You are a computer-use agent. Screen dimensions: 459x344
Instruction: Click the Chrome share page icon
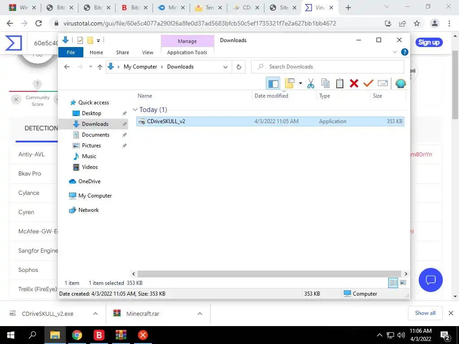(x=403, y=23)
